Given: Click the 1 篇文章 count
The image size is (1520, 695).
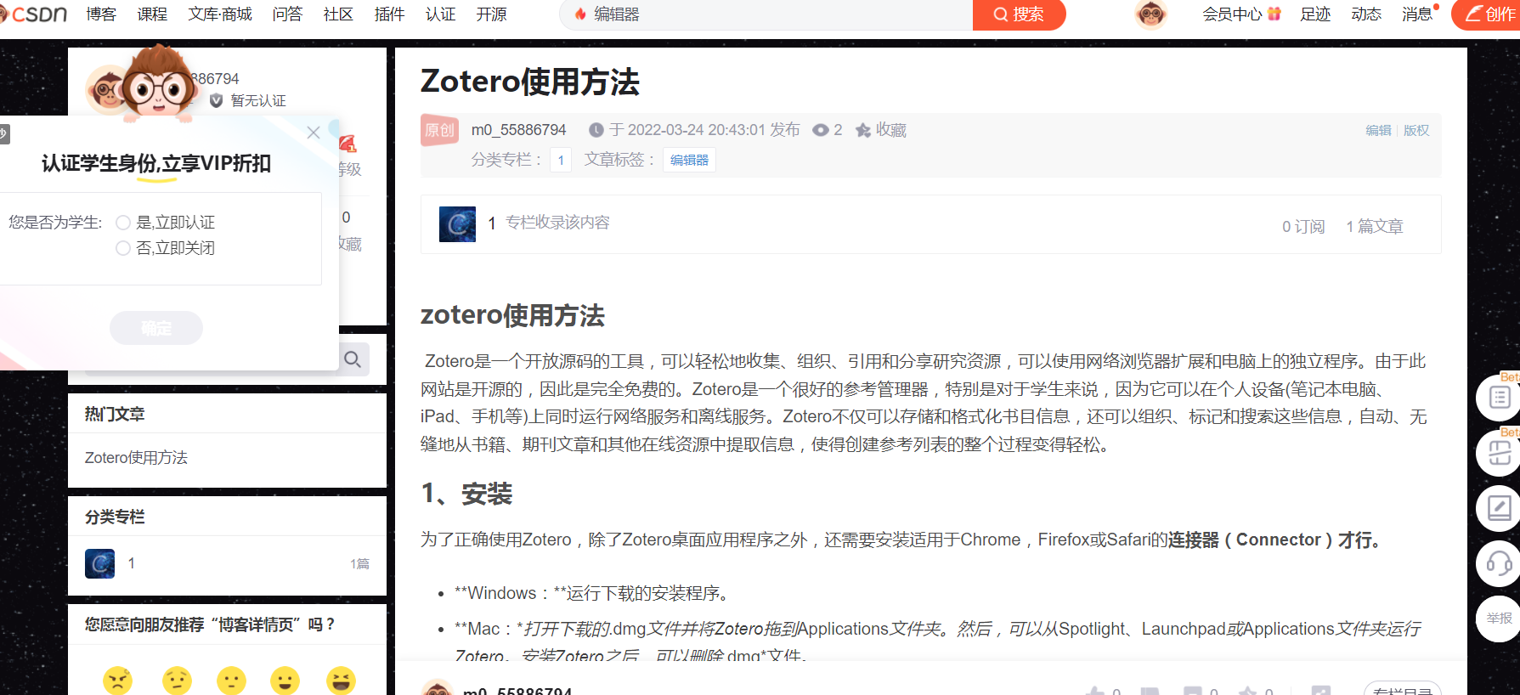Looking at the screenshot, I should 1375,227.
